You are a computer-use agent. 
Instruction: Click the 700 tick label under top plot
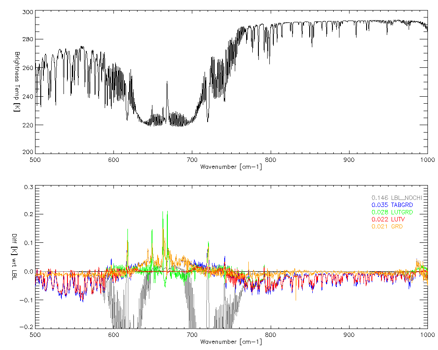point(192,160)
